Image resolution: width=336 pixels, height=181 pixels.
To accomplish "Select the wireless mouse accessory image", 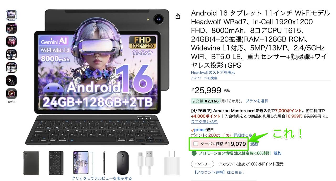I will pyautogui.click(x=123, y=163).
